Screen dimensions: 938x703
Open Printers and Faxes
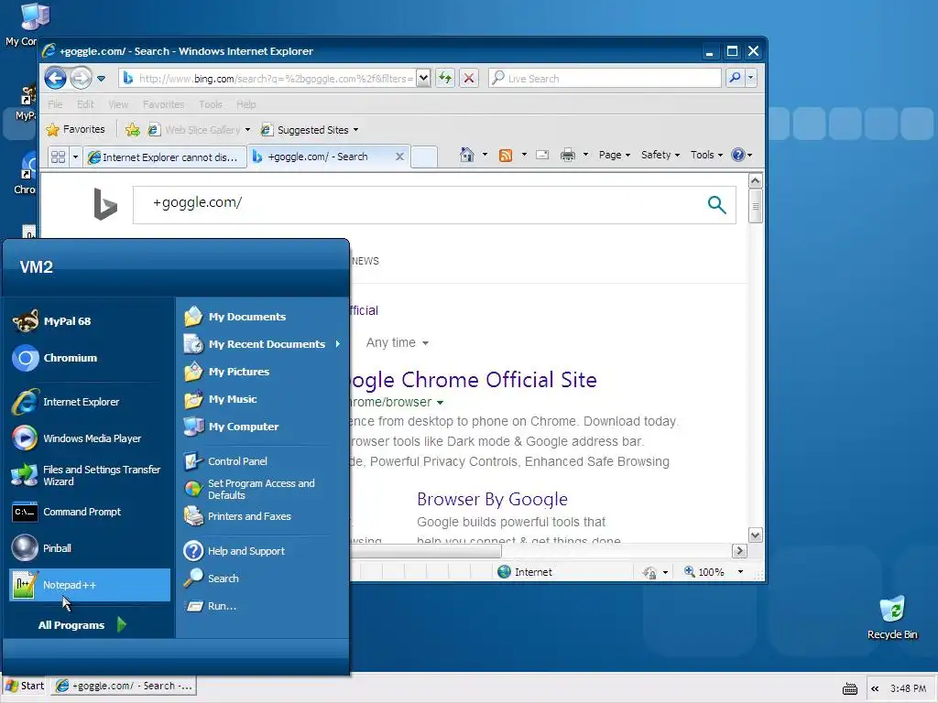262,516
